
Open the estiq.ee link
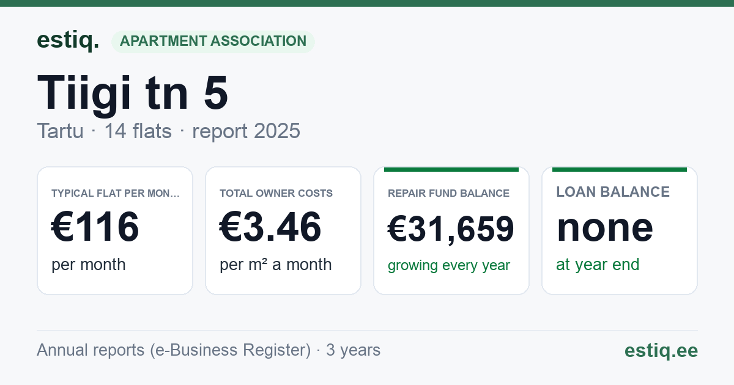tap(661, 350)
